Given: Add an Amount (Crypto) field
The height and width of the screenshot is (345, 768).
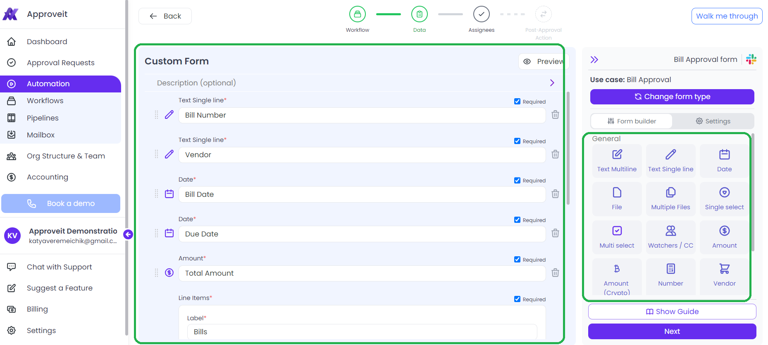Looking at the screenshot, I should (x=617, y=276).
